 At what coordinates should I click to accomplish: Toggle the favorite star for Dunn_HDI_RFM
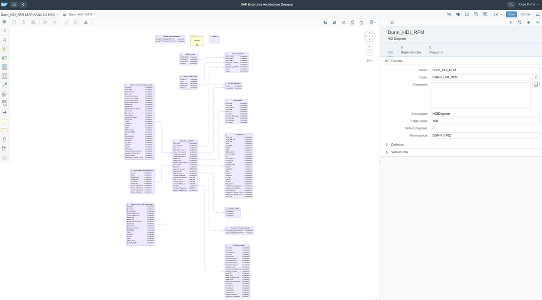point(391,22)
